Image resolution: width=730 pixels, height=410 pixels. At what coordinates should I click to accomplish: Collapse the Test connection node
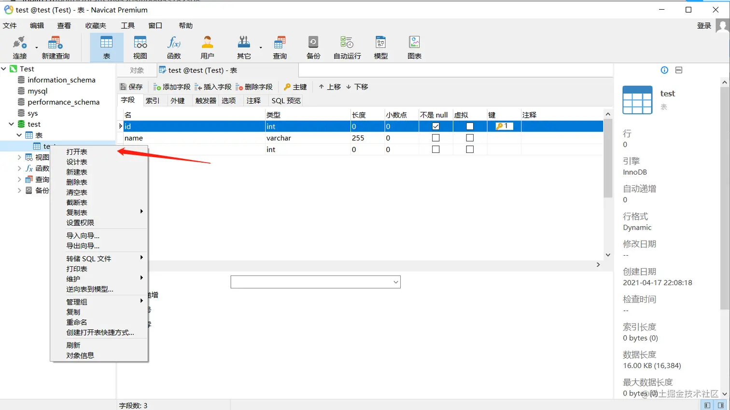click(x=4, y=69)
